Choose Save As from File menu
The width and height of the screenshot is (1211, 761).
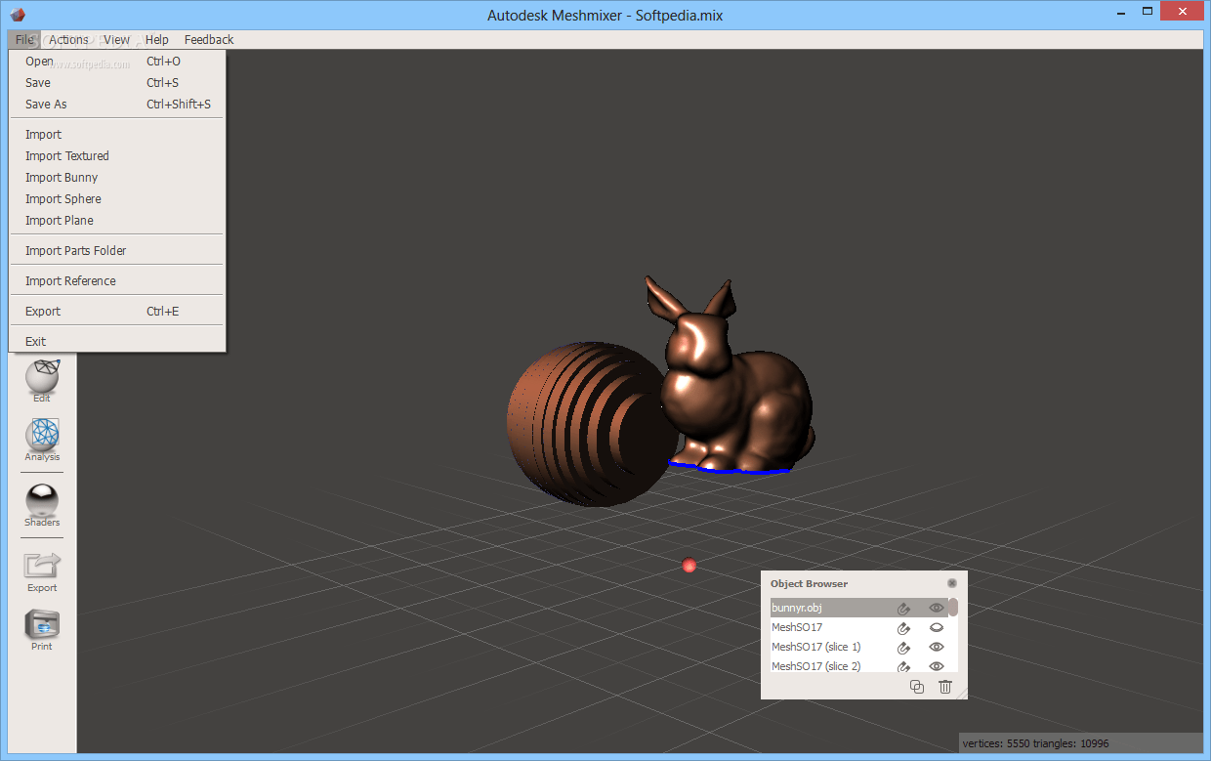click(x=117, y=105)
